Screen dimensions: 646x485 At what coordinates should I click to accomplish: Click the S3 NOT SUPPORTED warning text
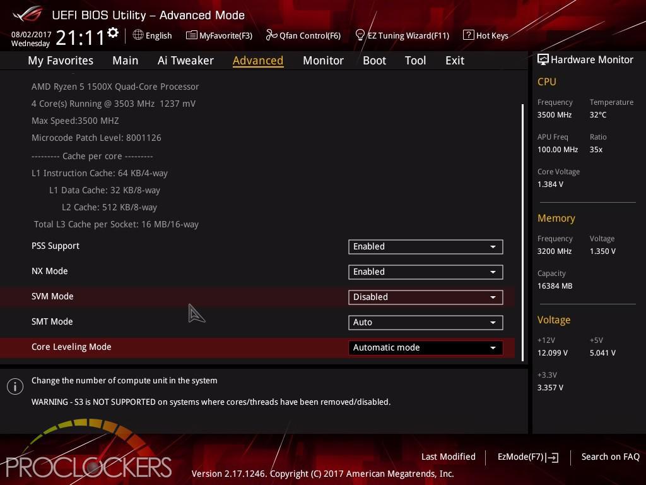pyautogui.click(x=211, y=402)
